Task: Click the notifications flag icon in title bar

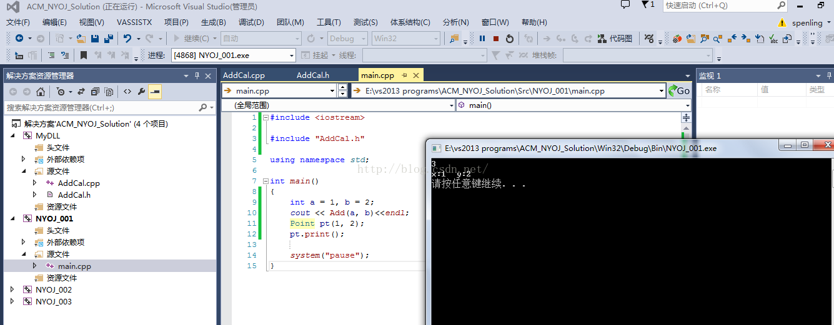Action: pos(645,4)
